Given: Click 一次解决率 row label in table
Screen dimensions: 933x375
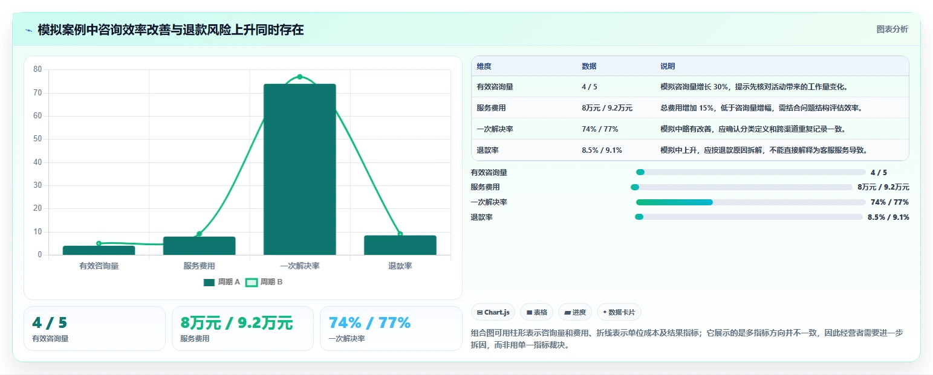Looking at the screenshot, I should [495, 129].
